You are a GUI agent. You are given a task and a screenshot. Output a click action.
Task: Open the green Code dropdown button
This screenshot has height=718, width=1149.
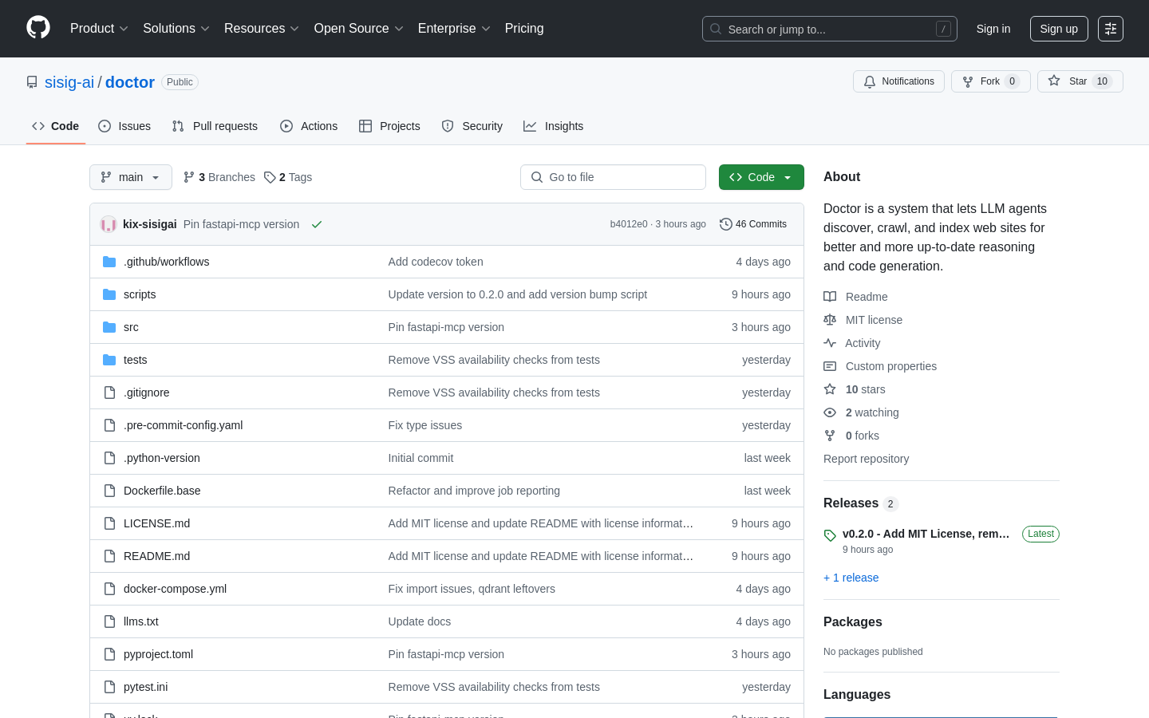[761, 177]
